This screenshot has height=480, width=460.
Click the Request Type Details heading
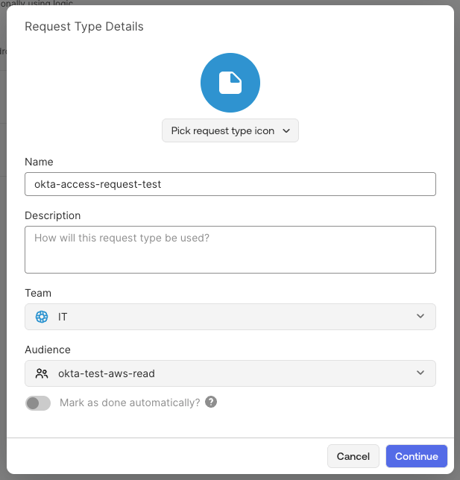(x=84, y=27)
